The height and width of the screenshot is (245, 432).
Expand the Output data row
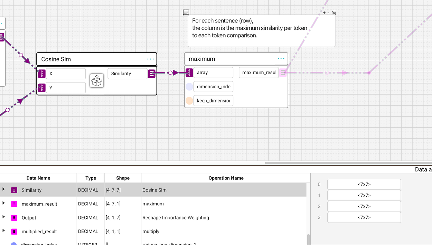(x=3, y=217)
